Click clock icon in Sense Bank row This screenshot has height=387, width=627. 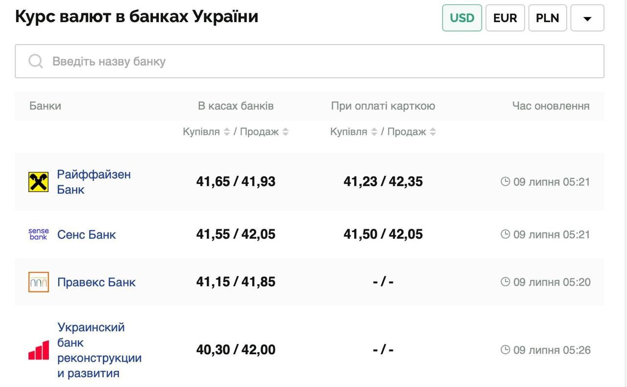pyautogui.click(x=505, y=234)
